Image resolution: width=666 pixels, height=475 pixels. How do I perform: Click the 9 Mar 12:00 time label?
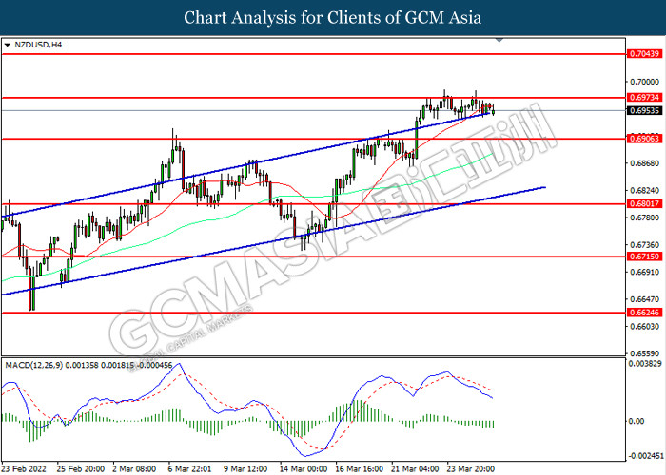tap(245, 468)
